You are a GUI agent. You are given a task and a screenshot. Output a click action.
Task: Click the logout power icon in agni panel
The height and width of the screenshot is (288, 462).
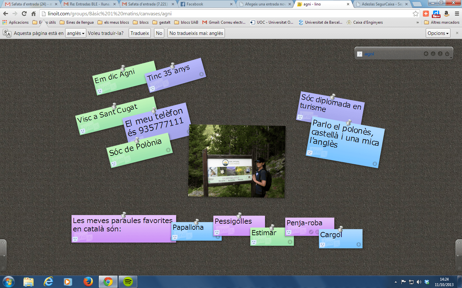click(447, 54)
